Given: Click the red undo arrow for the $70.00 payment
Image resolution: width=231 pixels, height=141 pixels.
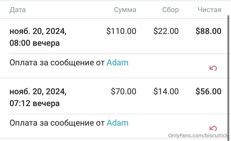Looking at the screenshot, I should [x=213, y=128].
